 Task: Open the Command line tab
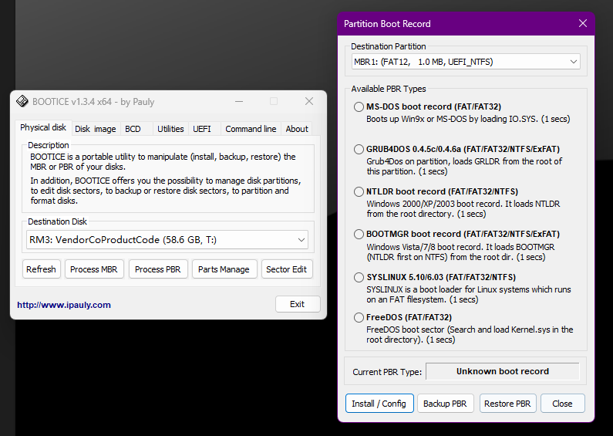point(251,129)
